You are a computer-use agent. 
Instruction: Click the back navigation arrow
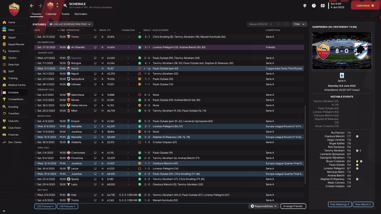32,6
